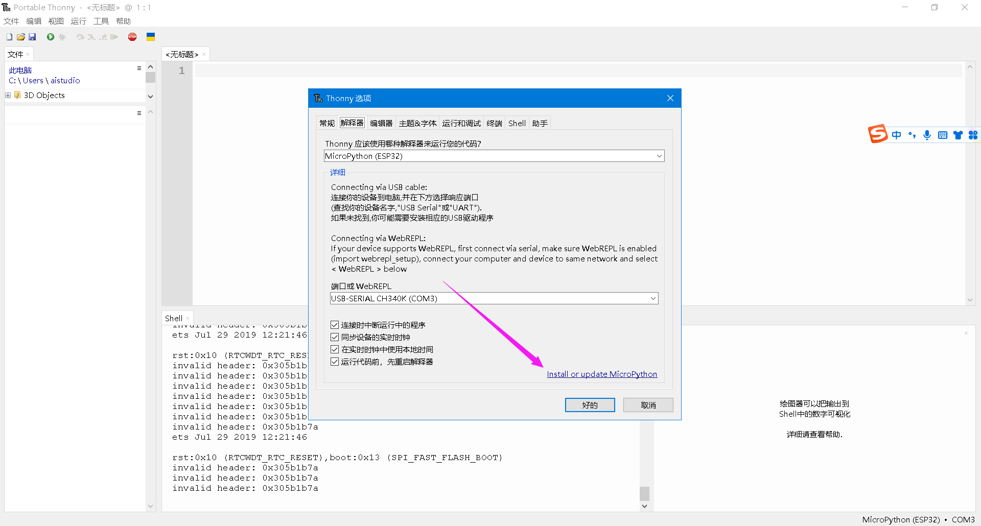This screenshot has height=526, width=981.
Task: Click the 此电脑 link in files panel
Action: [20, 70]
